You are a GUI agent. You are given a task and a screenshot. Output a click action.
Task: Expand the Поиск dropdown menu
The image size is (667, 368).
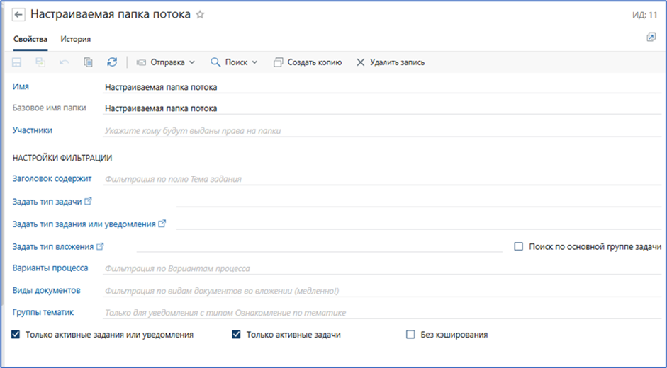234,62
